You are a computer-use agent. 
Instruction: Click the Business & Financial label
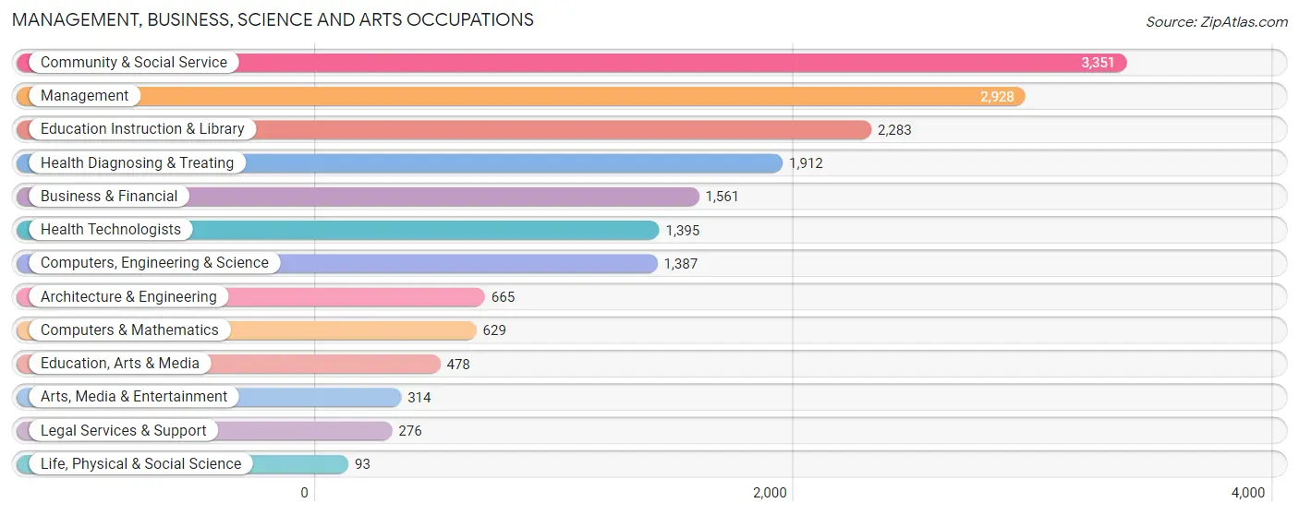[109, 197]
